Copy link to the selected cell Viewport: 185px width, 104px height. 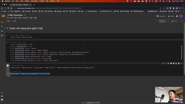tap(168, 64)
